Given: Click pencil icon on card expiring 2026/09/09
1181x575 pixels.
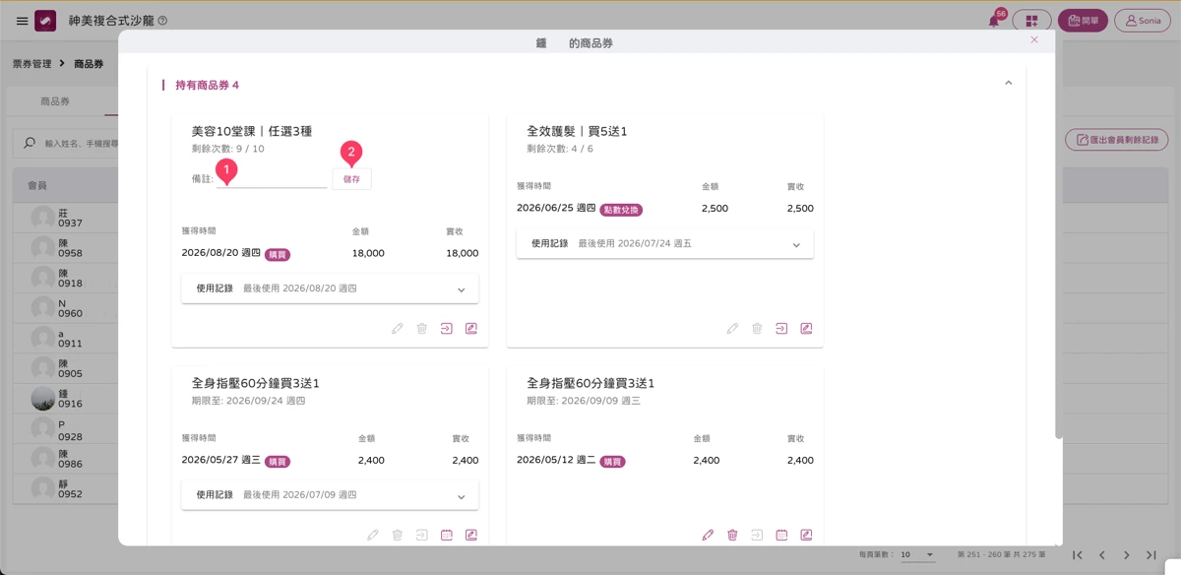Looking at the screenshot, I should (x=708, y=536).
